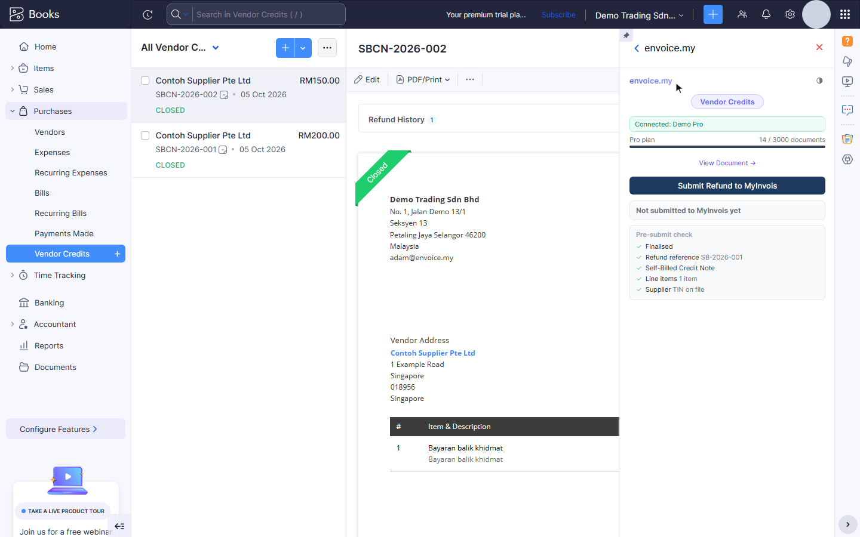Image resolution: width=860 pixels, height=537 pixels.
Task: Open the quick create plus button in top bar
Action: click(713, 14)
